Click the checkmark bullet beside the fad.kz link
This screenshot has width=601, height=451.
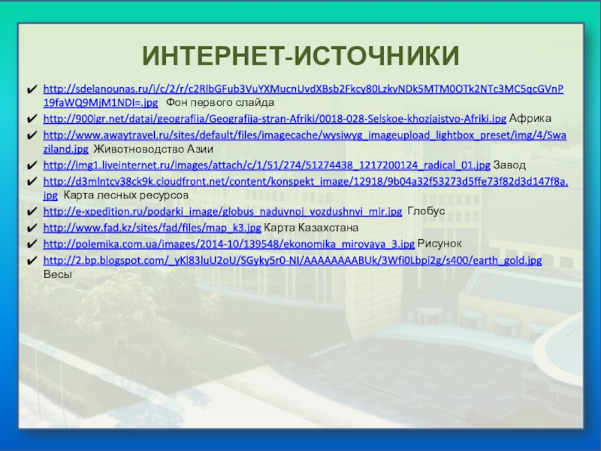tap(32, 229)
